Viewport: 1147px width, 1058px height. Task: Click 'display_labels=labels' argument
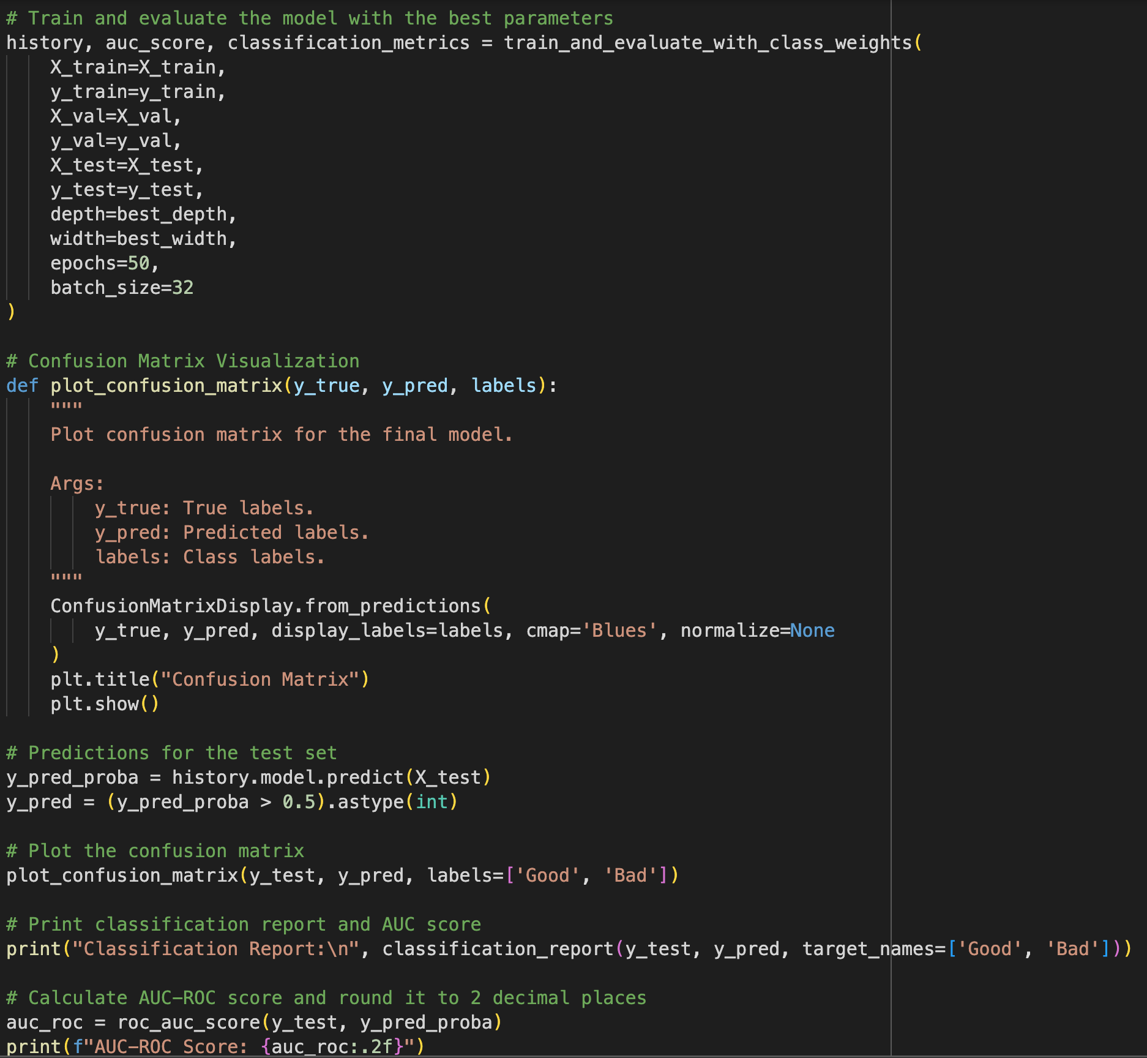tap(387, 631)
